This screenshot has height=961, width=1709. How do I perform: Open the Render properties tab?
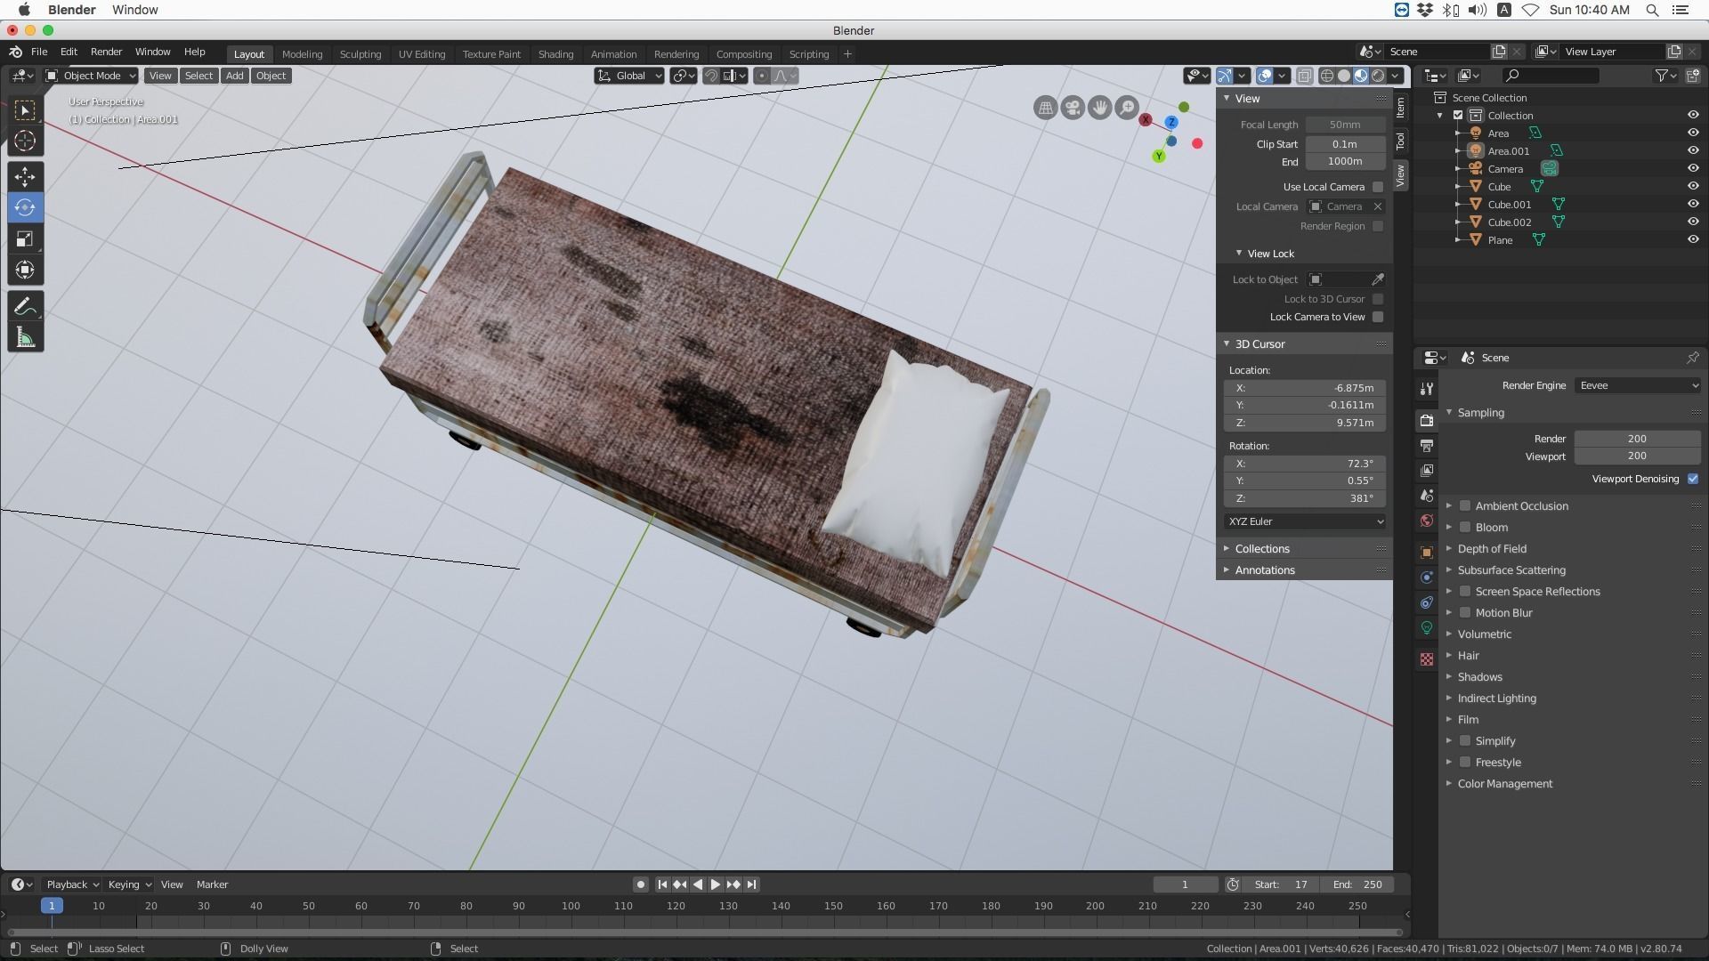(x=1427, y=420)
